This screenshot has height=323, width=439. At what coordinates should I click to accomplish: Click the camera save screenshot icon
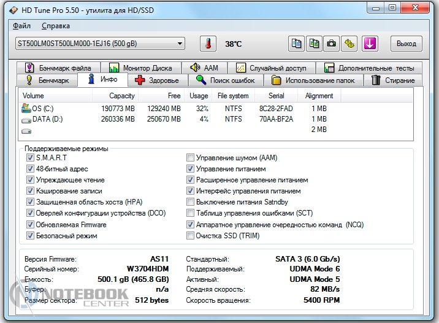[x=332, y=44]
